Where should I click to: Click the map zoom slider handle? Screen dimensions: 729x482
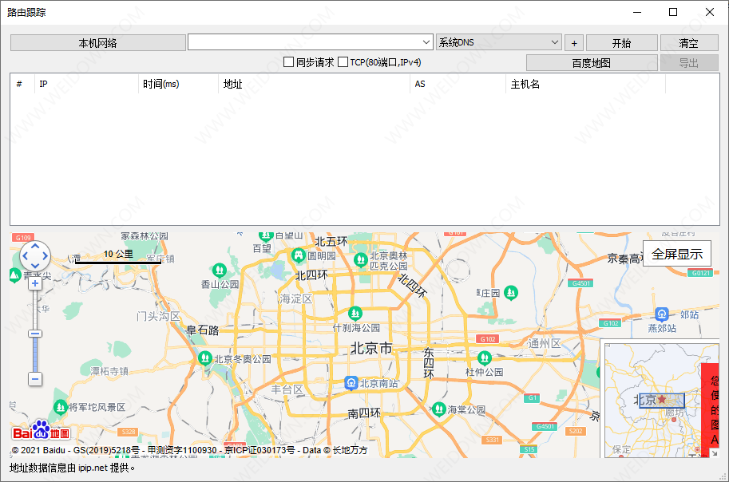[x=35, y=334]
